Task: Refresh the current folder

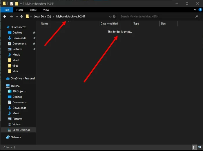Action: click(114, 17)
